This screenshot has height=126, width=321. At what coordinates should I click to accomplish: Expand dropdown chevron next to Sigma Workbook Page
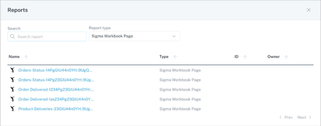point(174,36)
